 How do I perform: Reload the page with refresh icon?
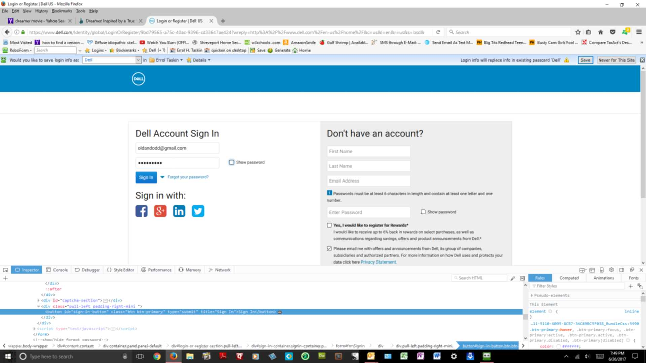tap(438, 32)
